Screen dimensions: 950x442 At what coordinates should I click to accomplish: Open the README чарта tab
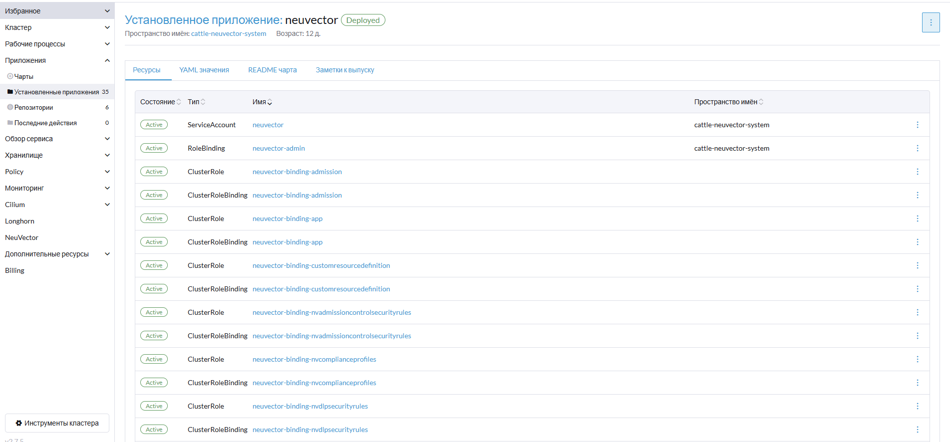click(272, 70)
